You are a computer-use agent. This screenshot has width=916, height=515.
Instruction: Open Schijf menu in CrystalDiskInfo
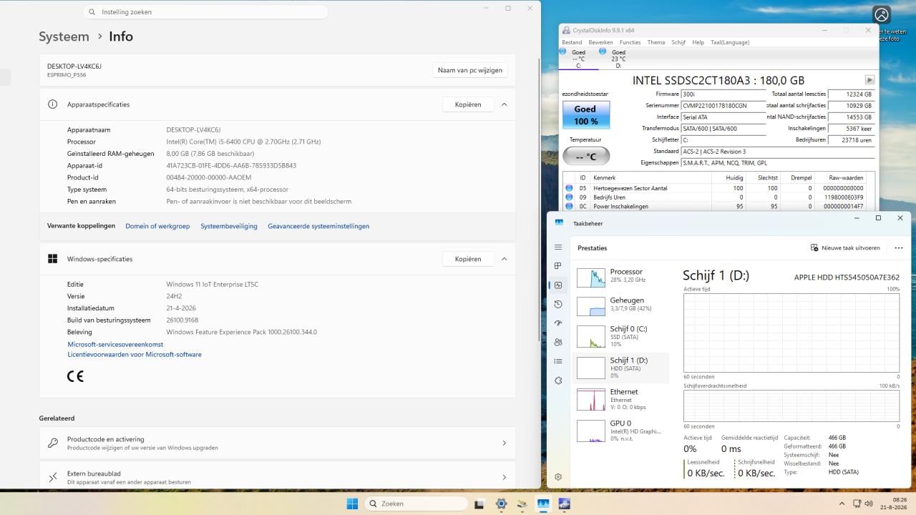[x=678, y=42]
